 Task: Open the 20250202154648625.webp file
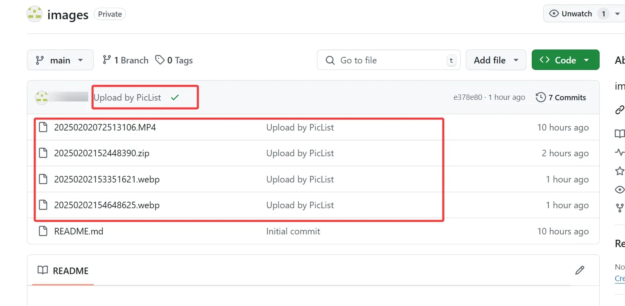coord(107,205)
